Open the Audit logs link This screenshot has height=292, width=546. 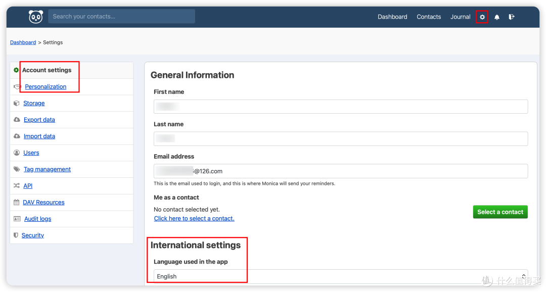click(37, 219)
